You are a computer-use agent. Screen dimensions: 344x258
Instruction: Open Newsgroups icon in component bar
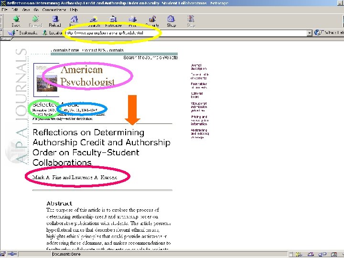click(322, 254)
